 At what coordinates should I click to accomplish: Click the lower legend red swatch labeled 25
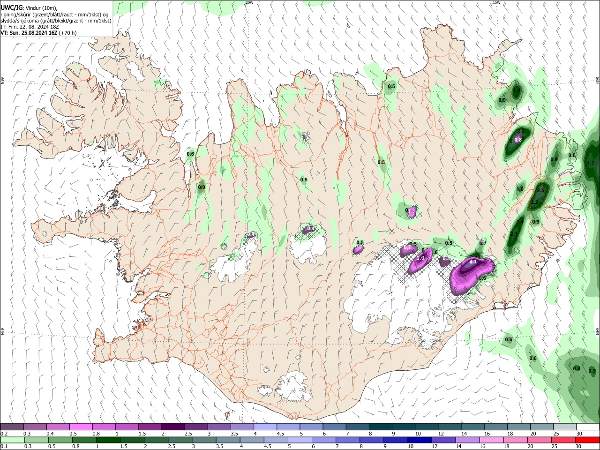click(x=564, y=440)
